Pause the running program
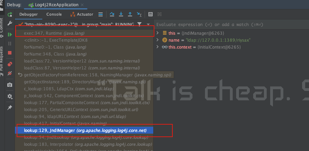The height and width of the screenshot is (151, 309). tap(10, 44)
